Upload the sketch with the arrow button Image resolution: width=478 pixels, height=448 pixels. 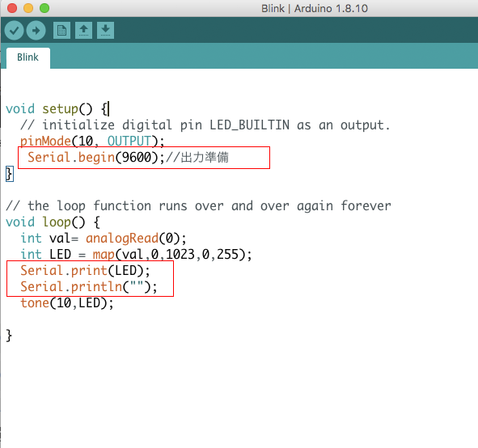click(36, 30)
